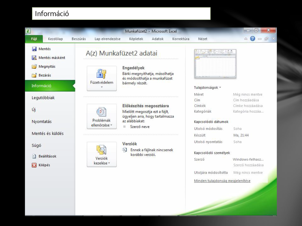Click the Beállítások options icon
The width and height of the screenshot is (302, 226).
tap(34, 156)
